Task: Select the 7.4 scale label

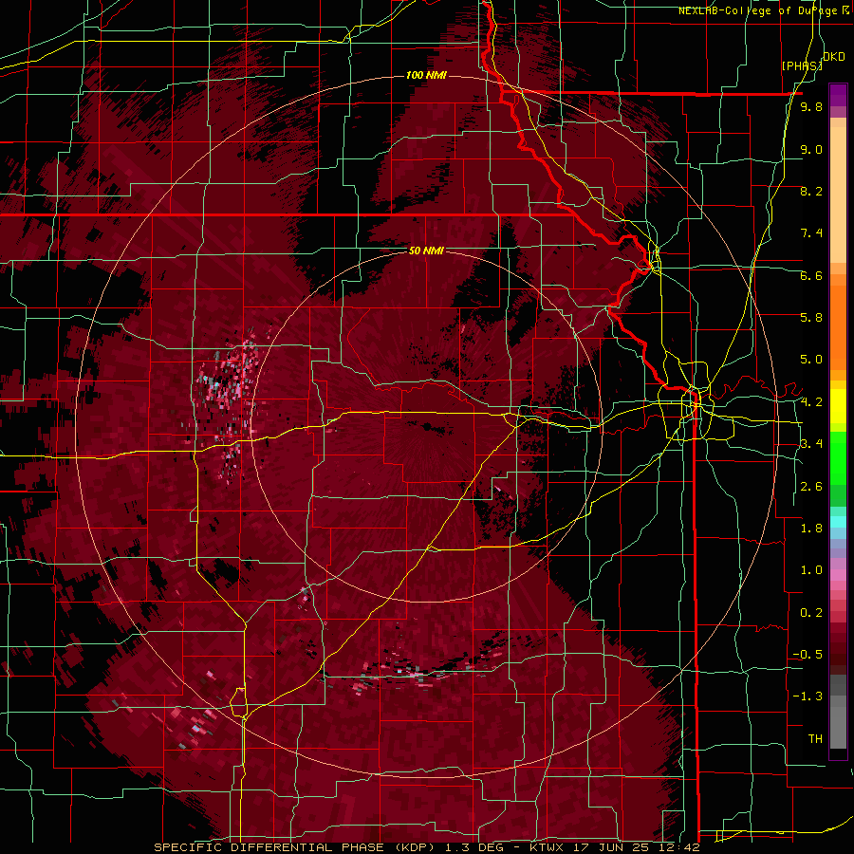Action: coord(811,233)
